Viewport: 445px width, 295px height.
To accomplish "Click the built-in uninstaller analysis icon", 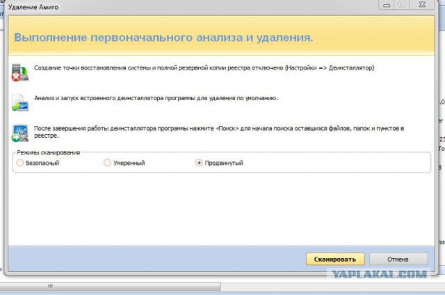I will tap(20, 103).
